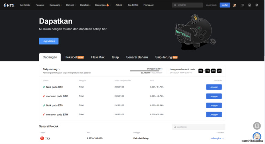Click the green arrow icon for Naik pada BTC
This screenshot has height=144, width=265.
point(44,87)
